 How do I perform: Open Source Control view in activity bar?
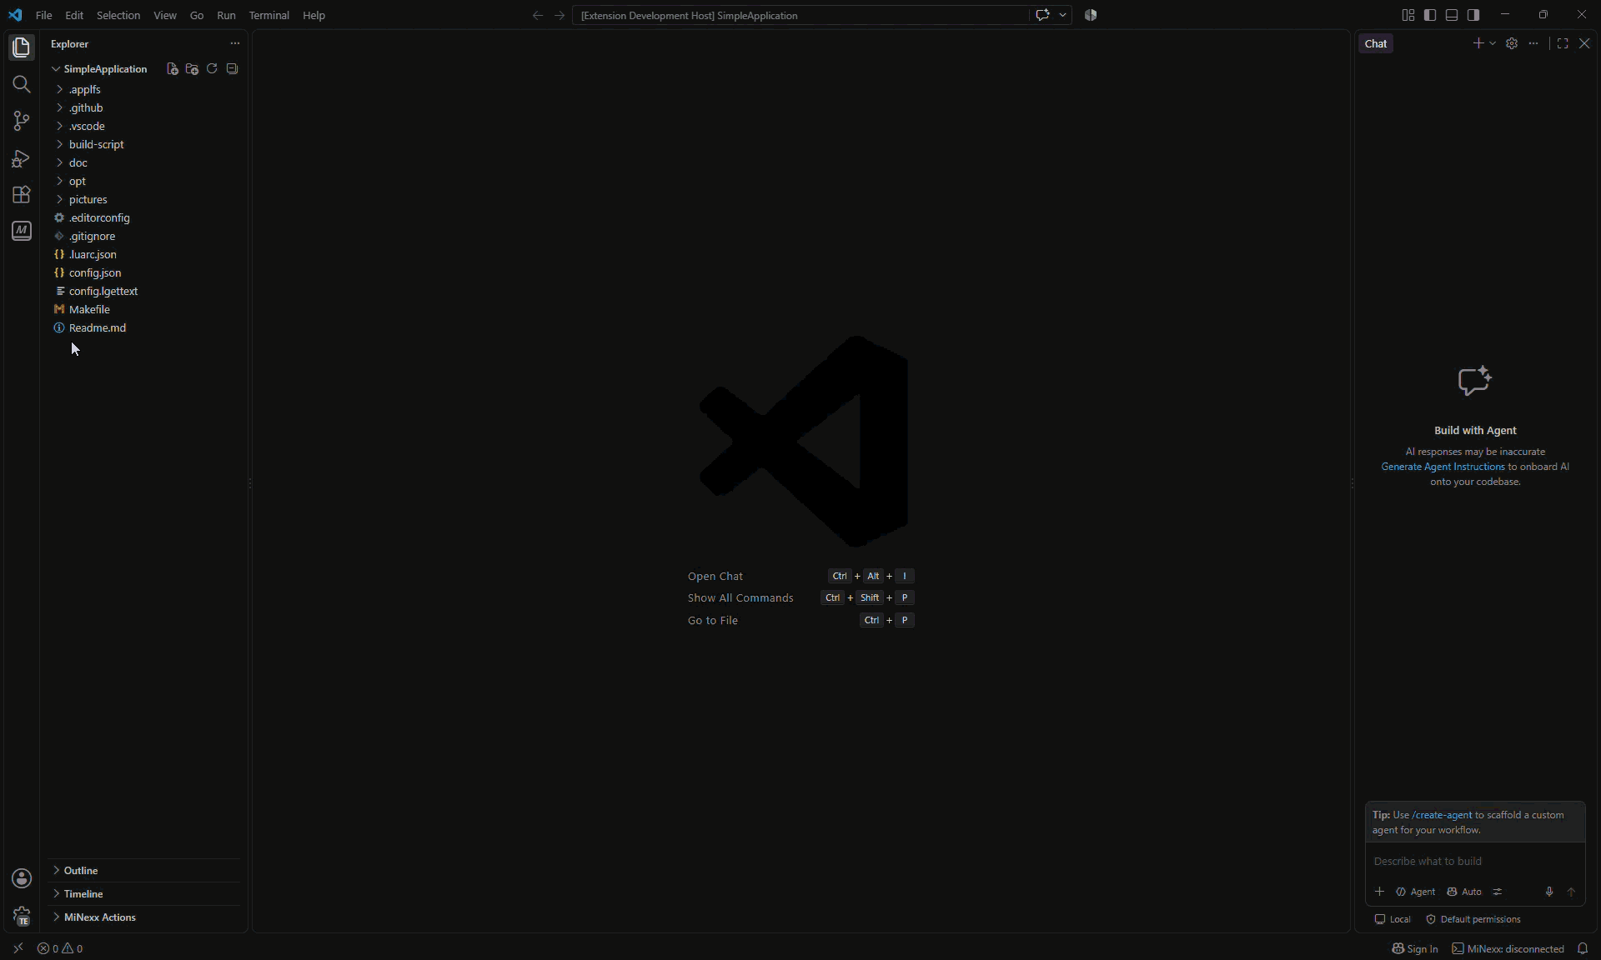(x=21, y=121)
